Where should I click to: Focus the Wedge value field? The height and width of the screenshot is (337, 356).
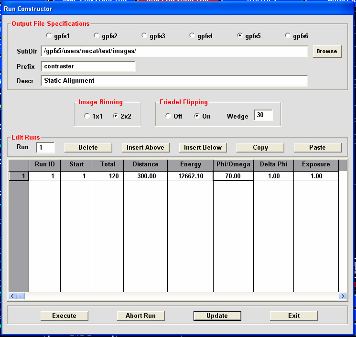tap(263, 116)
